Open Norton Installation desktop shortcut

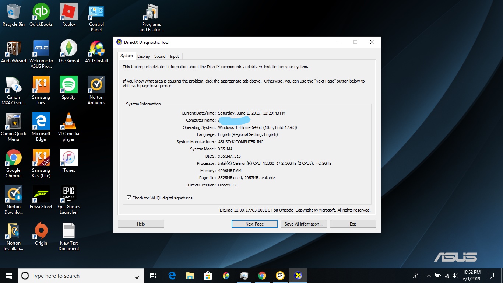14,237
